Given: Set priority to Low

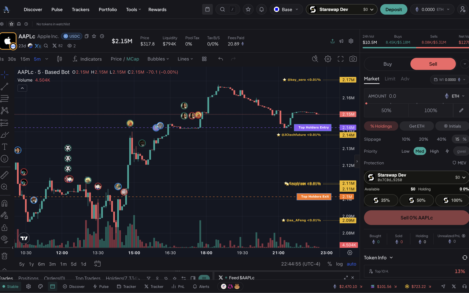Looking at the screenshot, I should pos(405,151).
